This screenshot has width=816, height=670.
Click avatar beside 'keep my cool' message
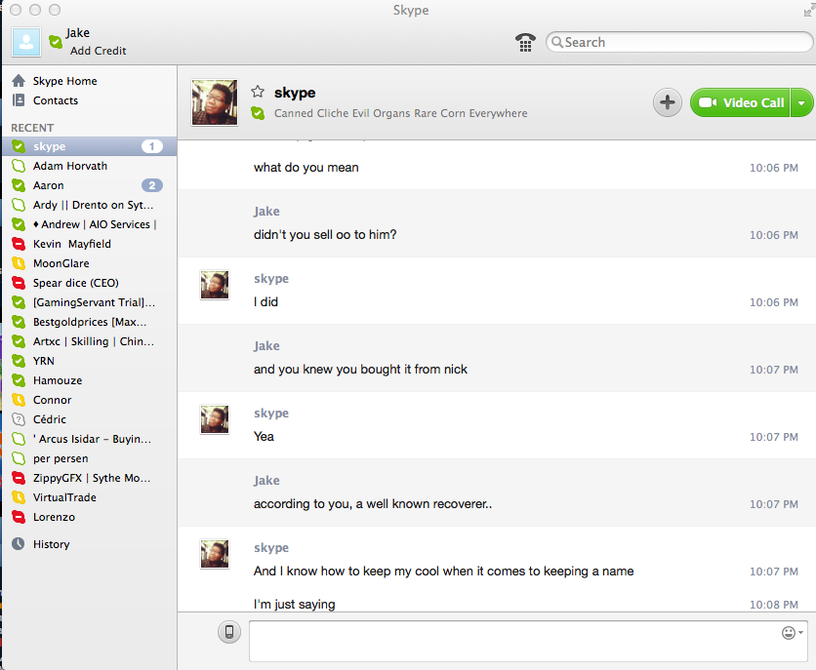[215, 554]
